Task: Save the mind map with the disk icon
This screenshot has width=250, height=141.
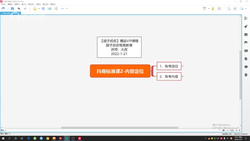Action: (x=12, y=9)
